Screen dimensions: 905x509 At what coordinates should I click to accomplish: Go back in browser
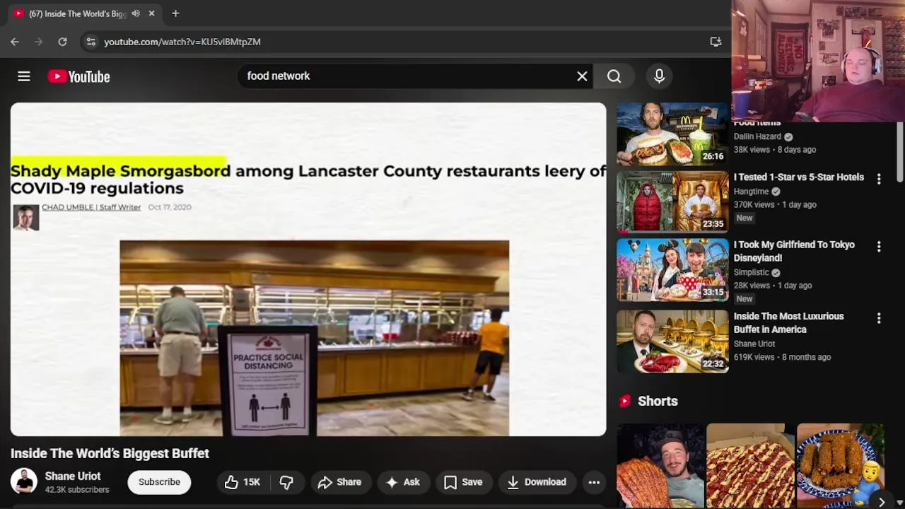point(15,42)
